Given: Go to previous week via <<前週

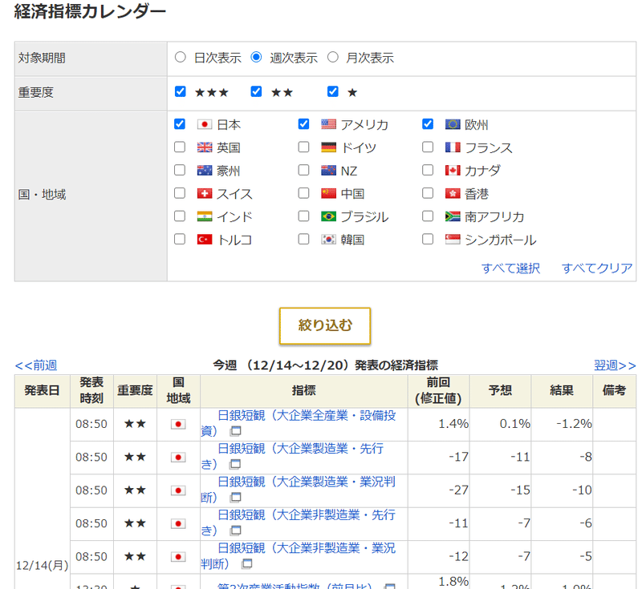Looking at the screenshot, I should 36,365.
